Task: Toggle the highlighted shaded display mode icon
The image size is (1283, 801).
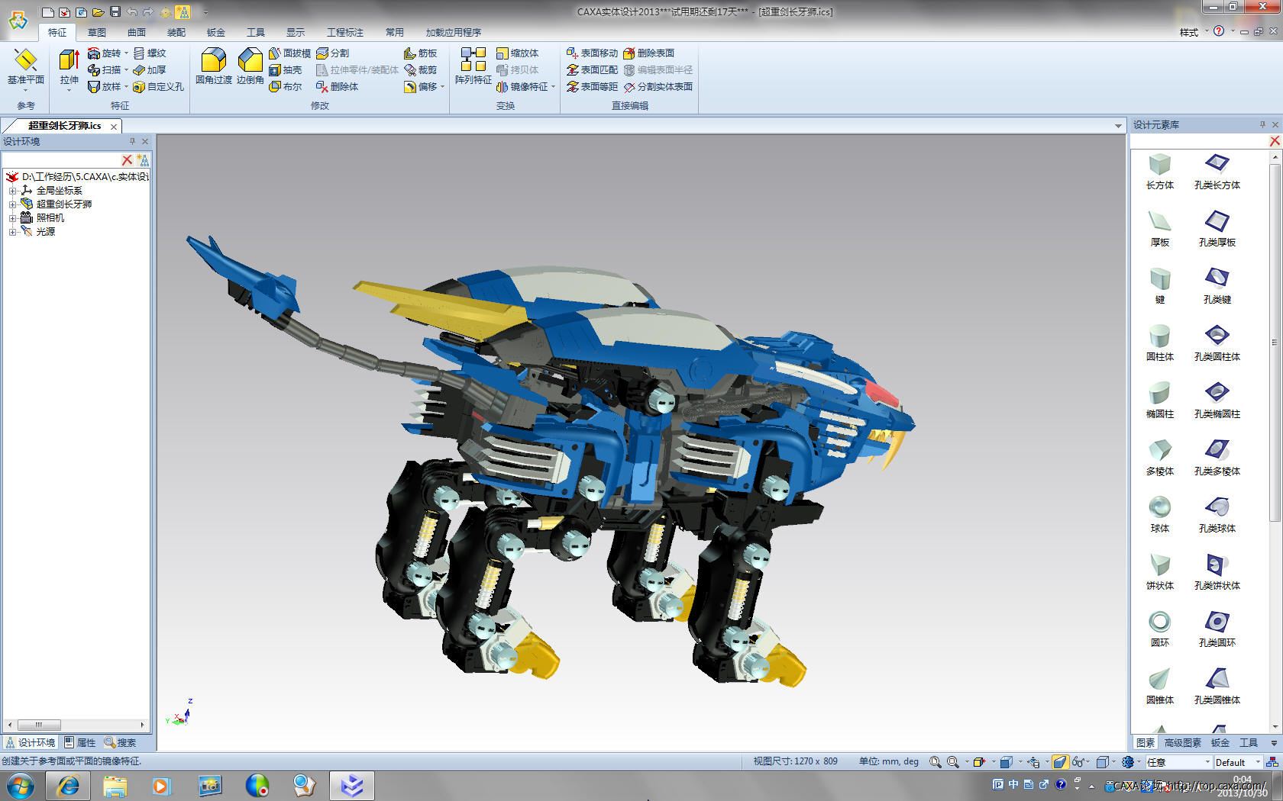Action: pyautogui.click(x=1059, y=761)
